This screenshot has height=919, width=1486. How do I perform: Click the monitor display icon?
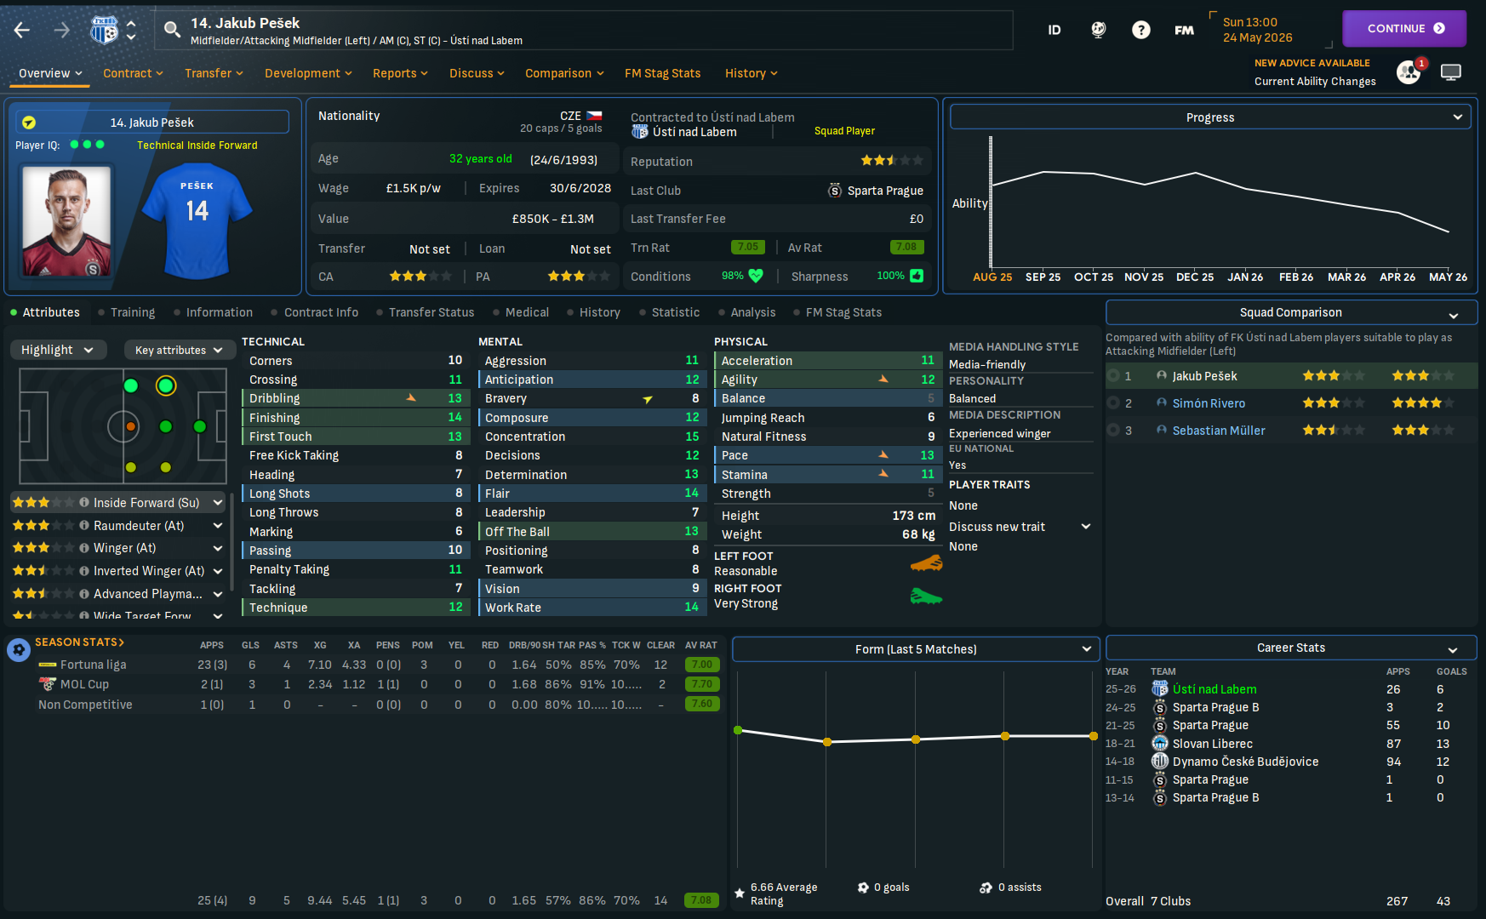click(x=1451, y=72)
